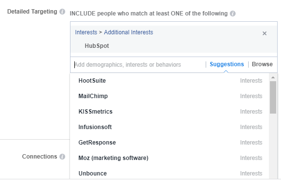The width and height of the screenshot is (281, 189).
Task: Select Infusionsoft from suggestions
Action: pyautogui.click(x=170, y=127)
